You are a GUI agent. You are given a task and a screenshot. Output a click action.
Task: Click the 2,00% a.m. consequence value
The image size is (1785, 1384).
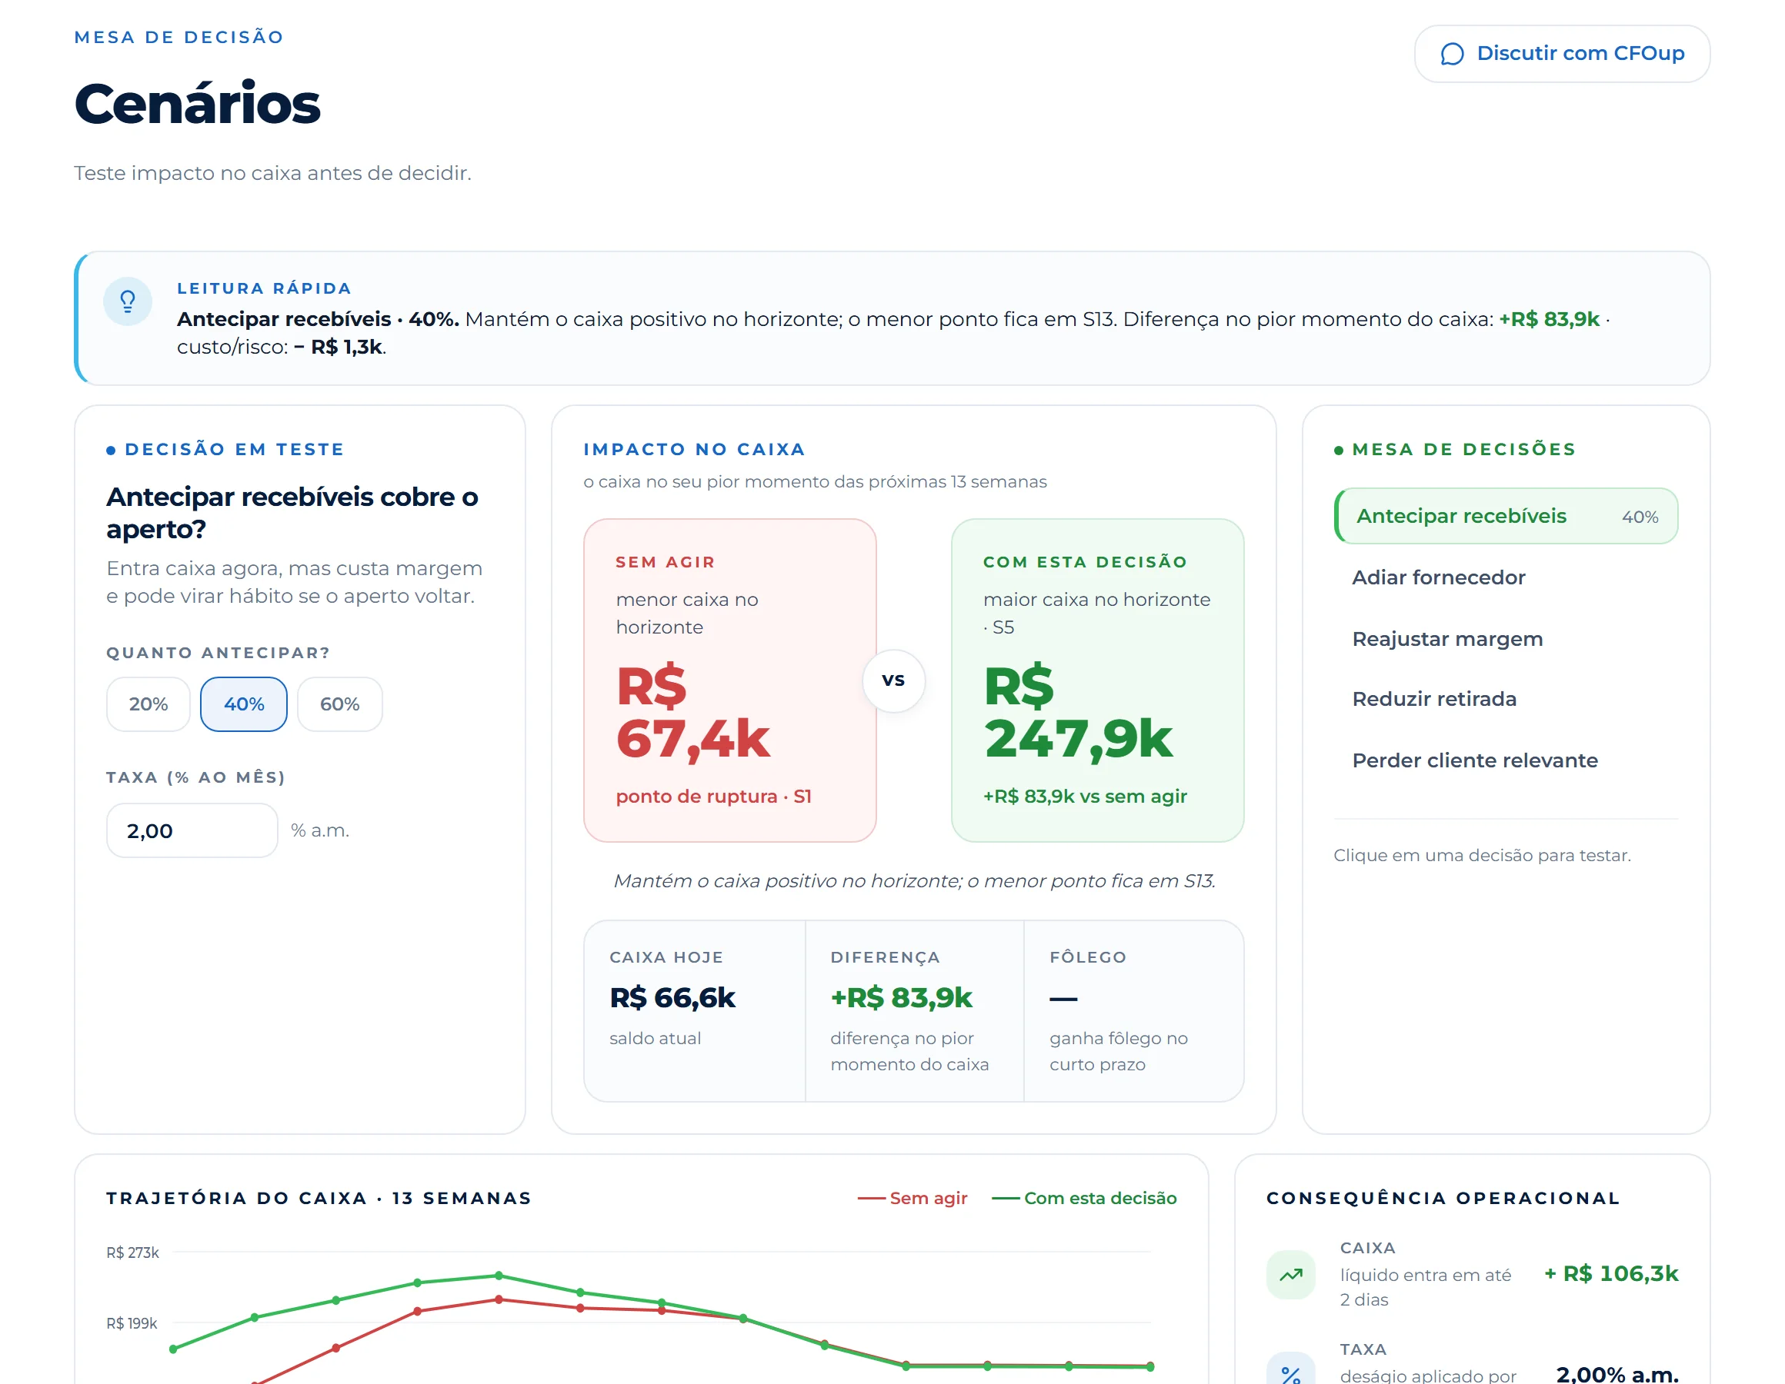(1617, 1373)
